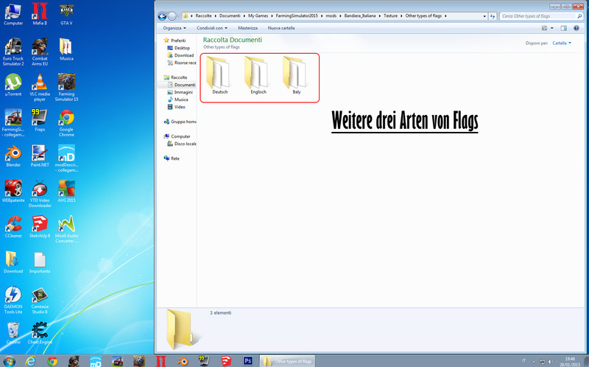This screenshot has width=589, height=367.
Task: Open the Englisch folder
Action: tap(258, 74)
